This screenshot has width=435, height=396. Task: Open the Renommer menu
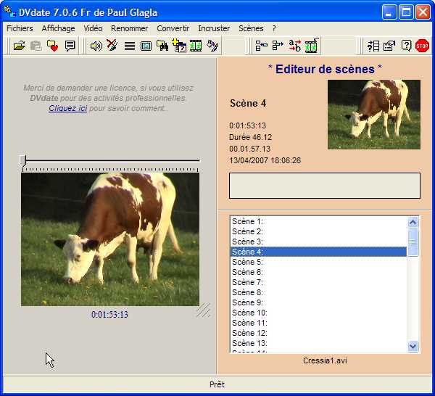(129, 28)
